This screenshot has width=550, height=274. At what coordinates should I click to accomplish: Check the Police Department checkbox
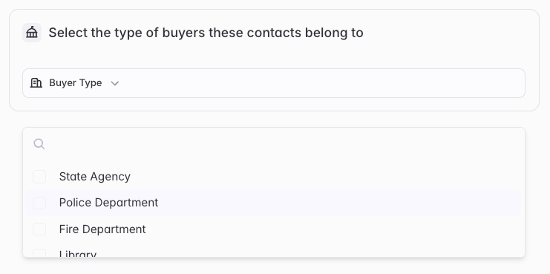(39, 203)
